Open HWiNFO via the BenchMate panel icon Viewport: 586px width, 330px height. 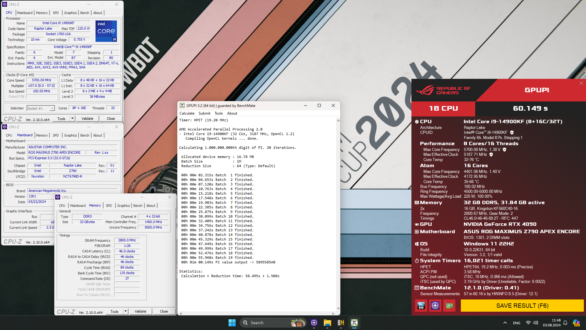coord(421,306)
